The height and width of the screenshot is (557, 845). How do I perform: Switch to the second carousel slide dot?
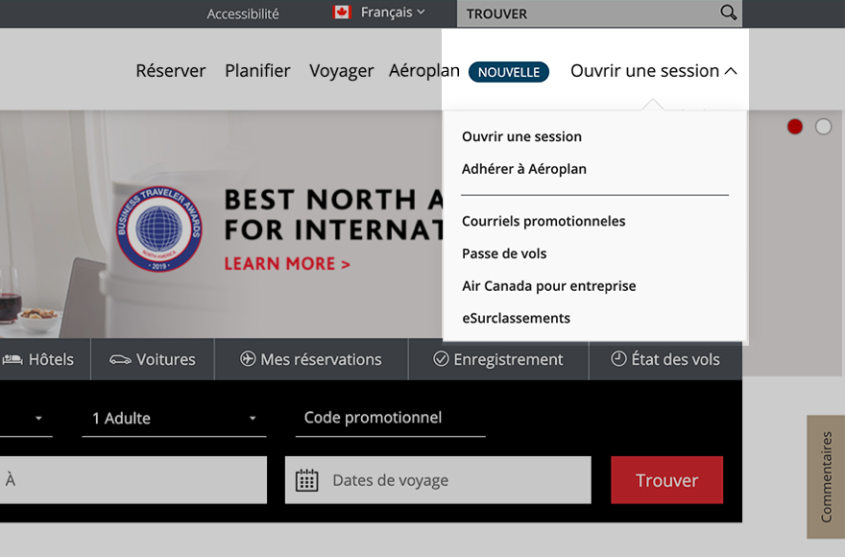tap(823, 127)
